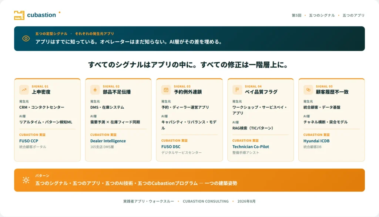The height and width of the screenshot is (217, 379).
Task: Open the Technician Co-Pilot program link
Action: point(251,146)
